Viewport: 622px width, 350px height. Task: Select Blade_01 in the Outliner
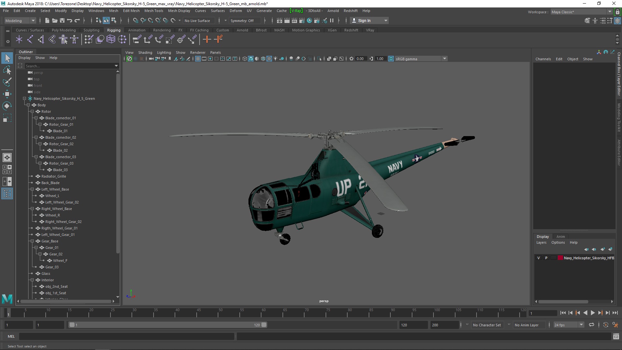60,131
